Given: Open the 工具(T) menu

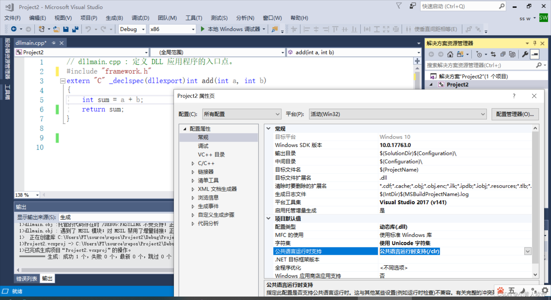Looking at the screenshot, I should point(194,18).
